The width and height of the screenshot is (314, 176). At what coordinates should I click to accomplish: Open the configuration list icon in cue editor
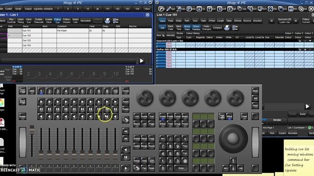click(235, 28)
